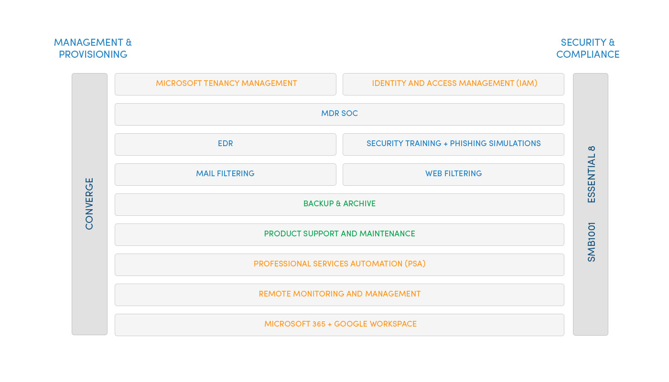Click Product Support and Maintenance bar
The image size is (669, 382).
[x=339, y=234]
